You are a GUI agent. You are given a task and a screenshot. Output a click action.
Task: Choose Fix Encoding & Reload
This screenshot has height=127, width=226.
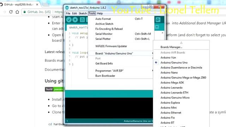(x=120, y=29)
